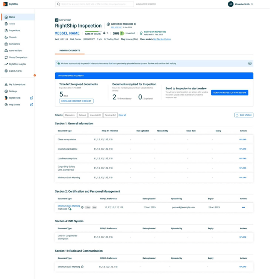The image size is (270, 279).
Task: Dismiss the imported documents notification banner
Action: pos(250,64)
